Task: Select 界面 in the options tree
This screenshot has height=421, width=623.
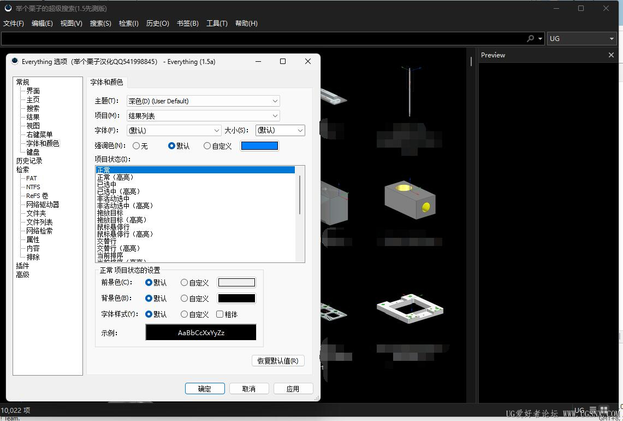Action: click(33, 91)
